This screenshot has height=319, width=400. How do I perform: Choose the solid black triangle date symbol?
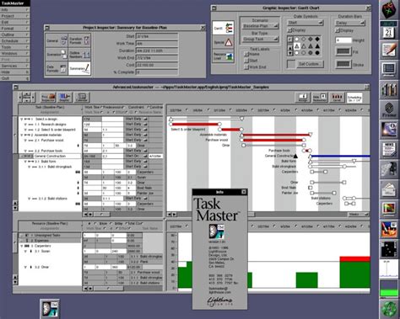[317, 46]
